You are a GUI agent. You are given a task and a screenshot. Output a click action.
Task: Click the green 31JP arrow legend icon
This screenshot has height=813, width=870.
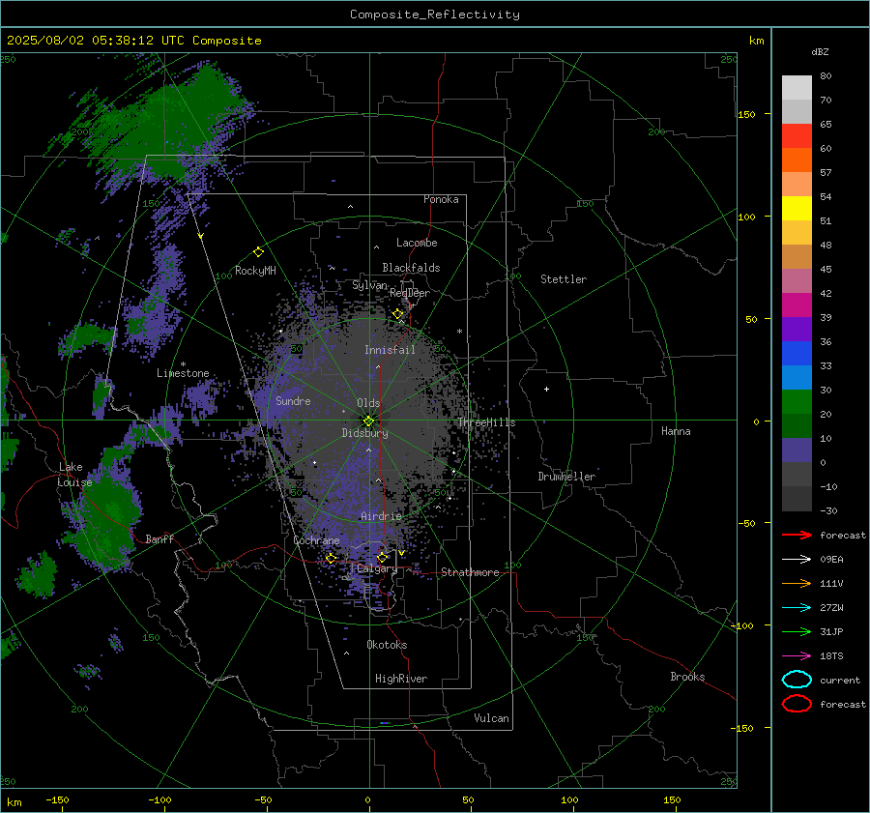coord(797,631)
